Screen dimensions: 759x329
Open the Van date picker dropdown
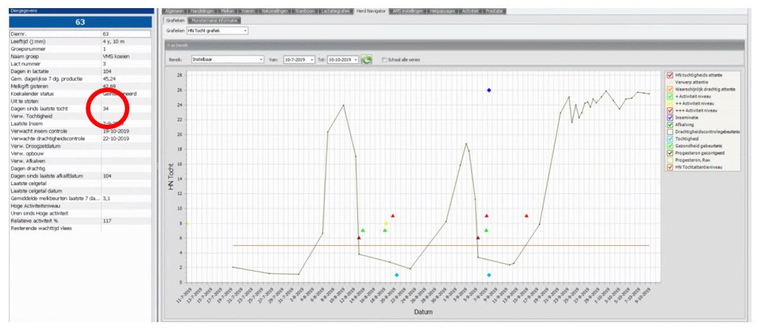click(x=311, y=60)
